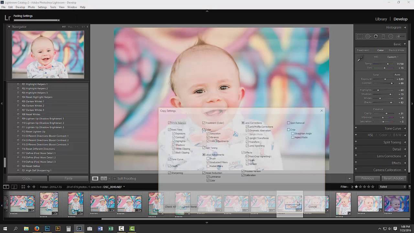Open Word from the taskbar
414x233 pixels.
[100, 228]
